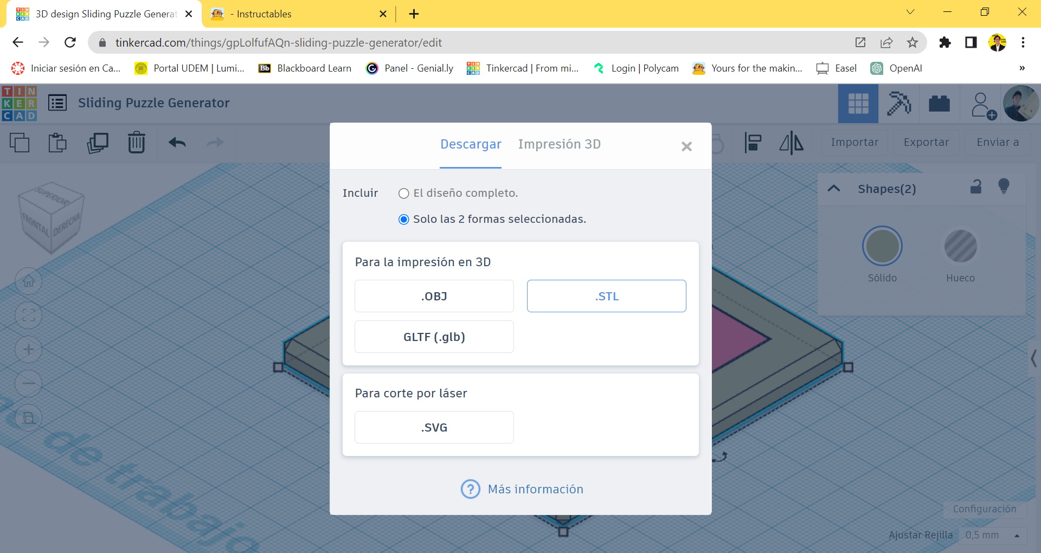Click the Duplicate and repeat icon
The width and height of the screenshot is (1041, 553).
coord(98,143)
